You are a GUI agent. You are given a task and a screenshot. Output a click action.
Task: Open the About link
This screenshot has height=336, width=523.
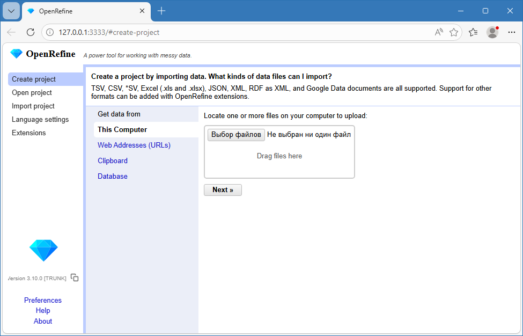[x=43, y=321]
